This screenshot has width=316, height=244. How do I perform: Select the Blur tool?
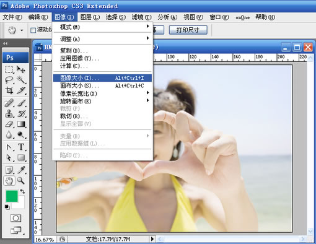click(x=9, y=134)
